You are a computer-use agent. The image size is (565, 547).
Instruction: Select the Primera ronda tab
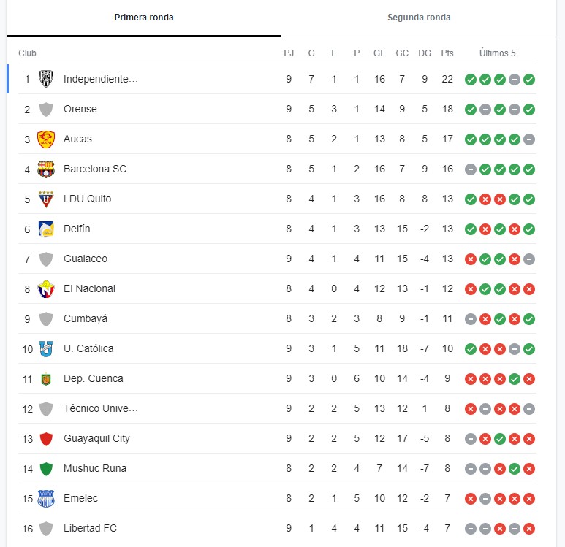tap(144, 18)
